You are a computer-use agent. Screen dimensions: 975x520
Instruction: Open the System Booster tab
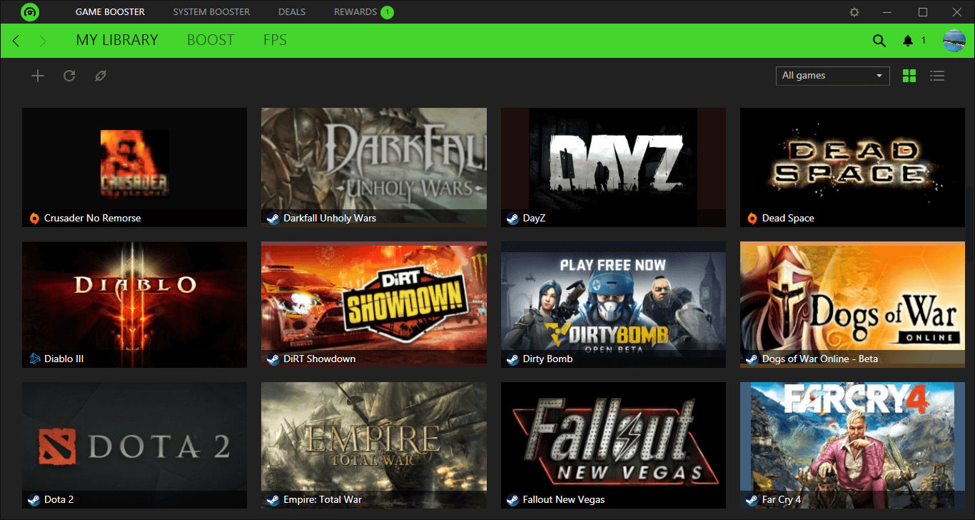click(211, 12)
